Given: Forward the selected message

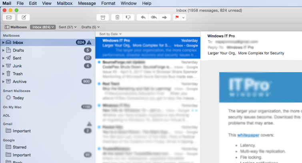Looking at the screenshot, I should tap(164, 18).
